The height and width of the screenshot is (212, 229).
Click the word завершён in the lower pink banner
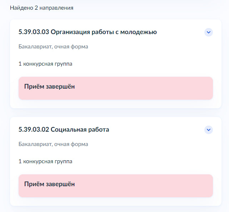pyautogui.click(x=60, y=184)
